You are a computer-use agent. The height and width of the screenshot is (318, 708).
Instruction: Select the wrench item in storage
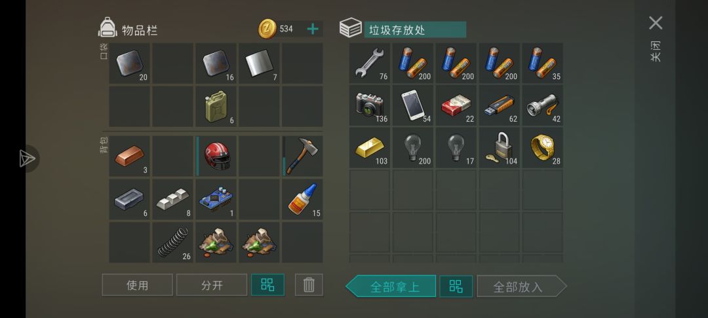pos(369,63)
